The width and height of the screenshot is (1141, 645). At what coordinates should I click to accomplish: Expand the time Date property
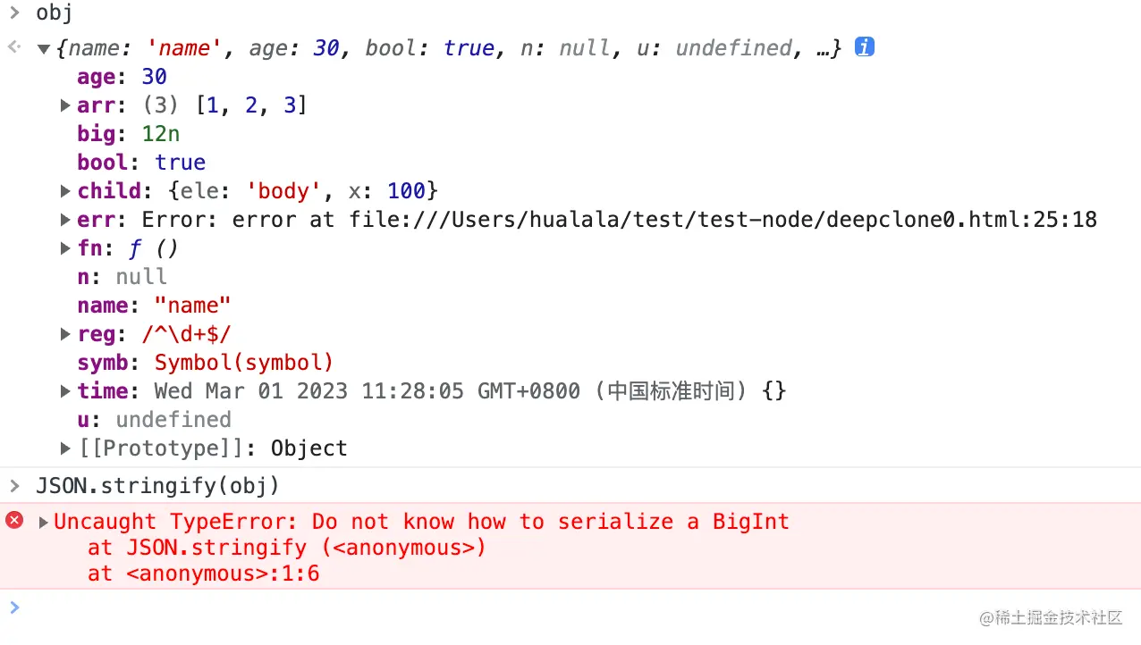coord(65,391)
